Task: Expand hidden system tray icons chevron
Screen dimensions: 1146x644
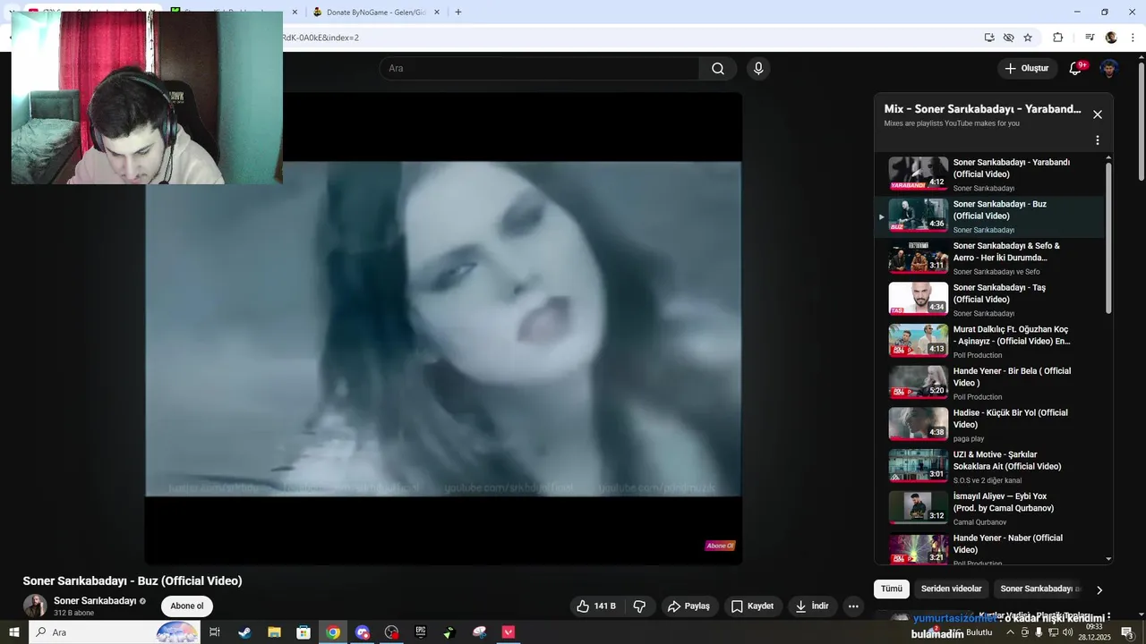Action: pos(1011,632)
